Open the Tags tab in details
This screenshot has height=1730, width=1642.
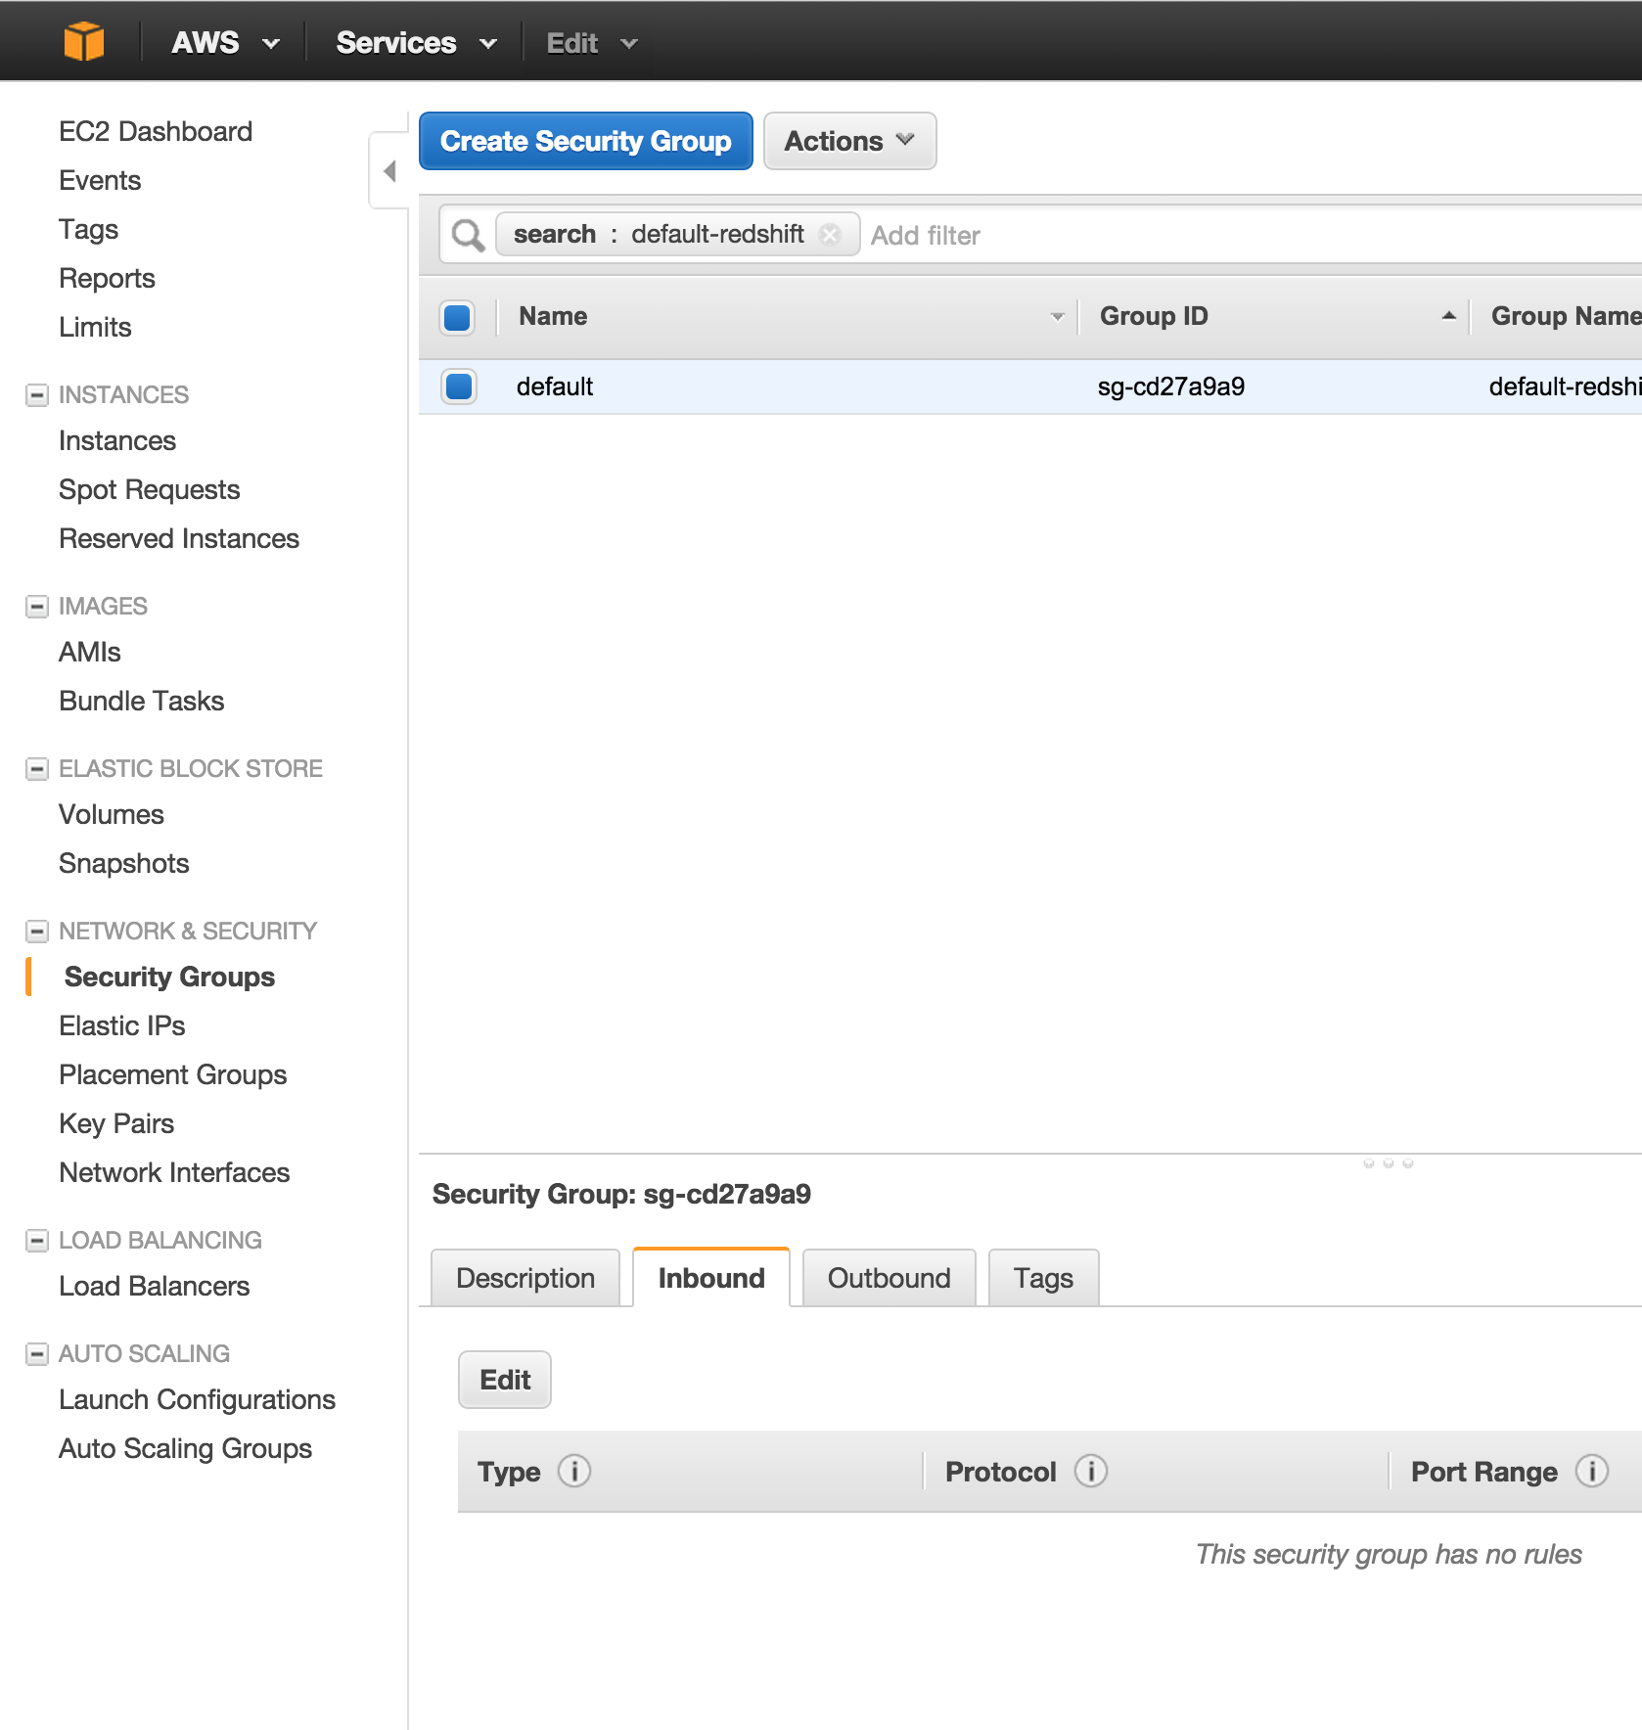pos(1043,1278)
